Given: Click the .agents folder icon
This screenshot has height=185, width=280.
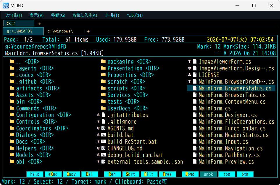Looking at the screenshot, I should pos(12,68).
